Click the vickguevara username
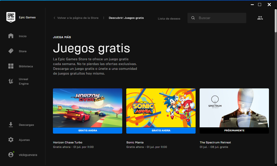The height and width of the screenshot is (166, 277). pyautogui.click(x=28, y=155)
